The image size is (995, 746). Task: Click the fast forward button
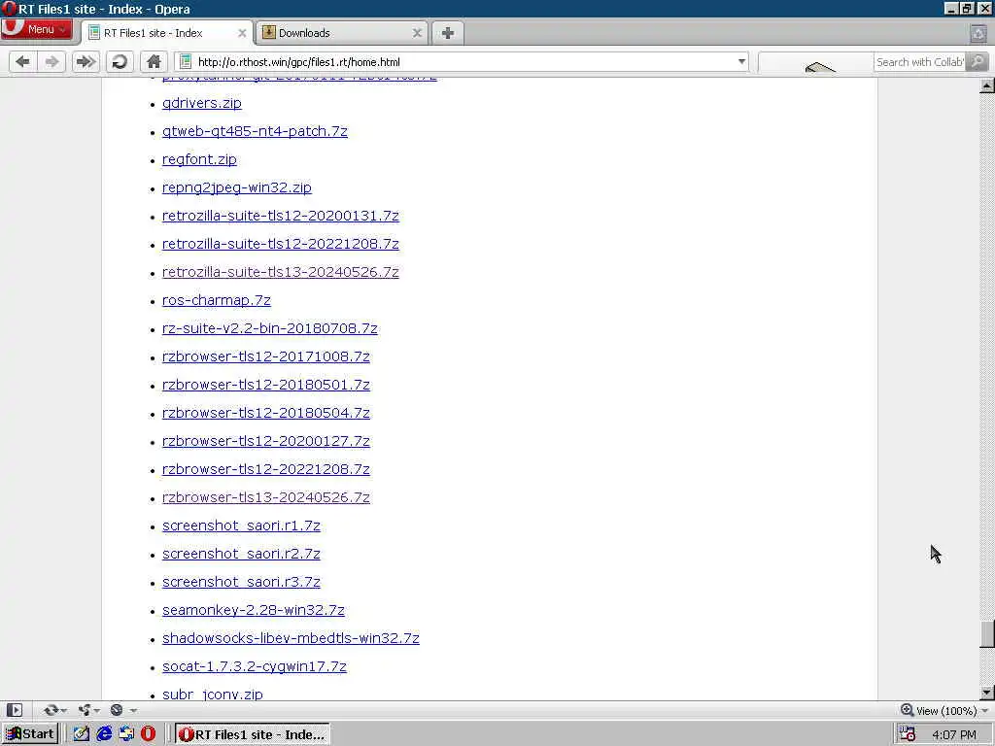(x=86, y=61)
